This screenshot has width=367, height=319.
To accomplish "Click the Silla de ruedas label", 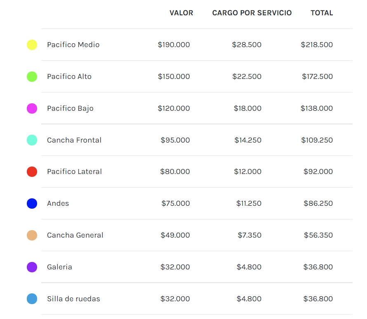I will 73,299.
